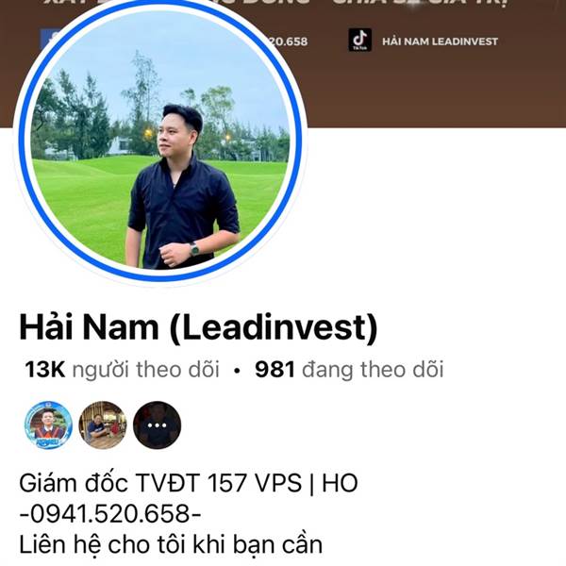Open Hải Nam's profile picture
This screenshot has height=566, width=566.
point(160,141)
